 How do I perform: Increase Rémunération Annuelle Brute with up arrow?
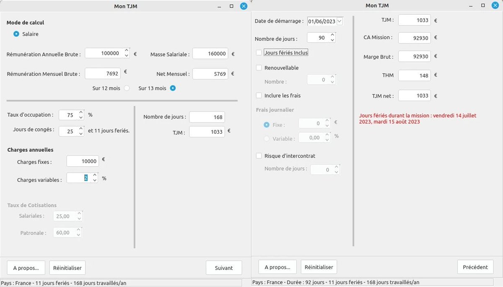tap(127, 51)
